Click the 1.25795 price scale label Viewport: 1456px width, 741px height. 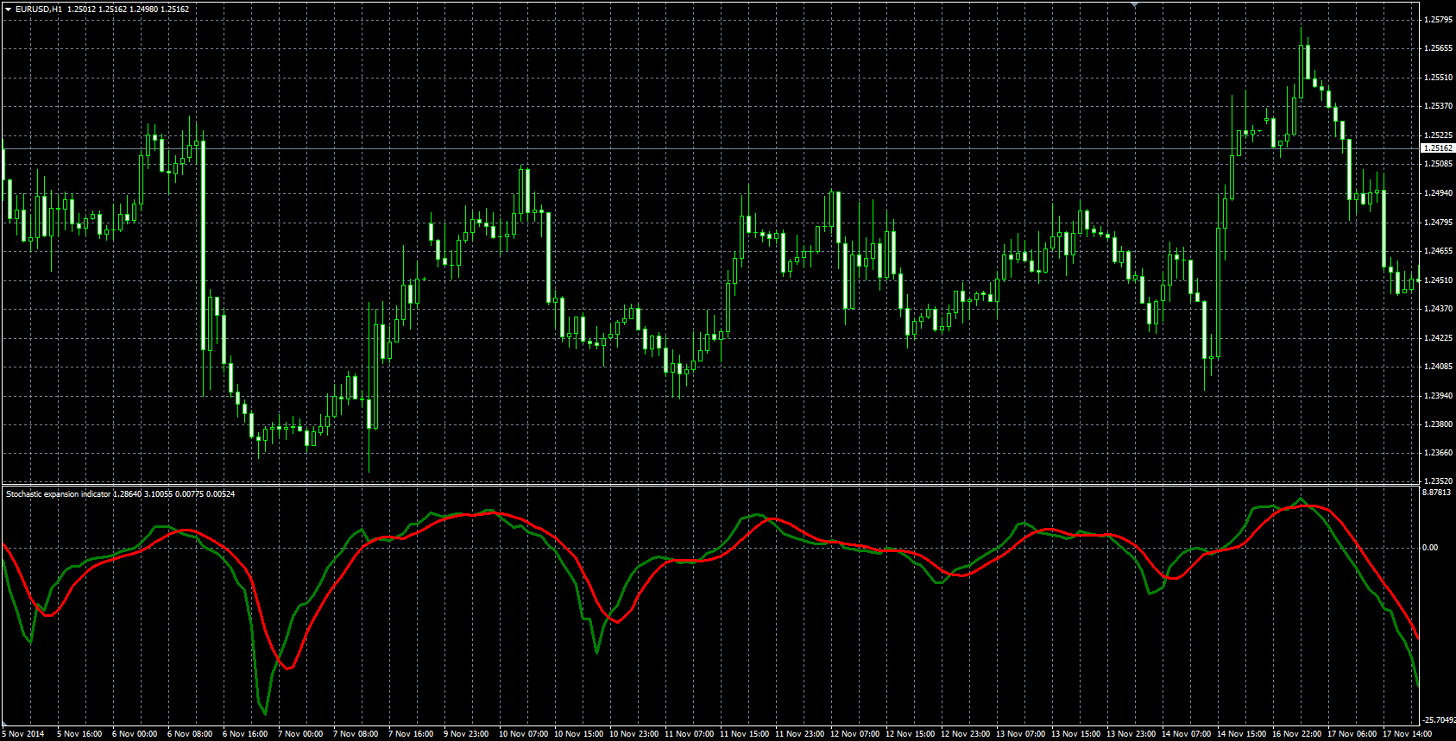pos(1437,20)
